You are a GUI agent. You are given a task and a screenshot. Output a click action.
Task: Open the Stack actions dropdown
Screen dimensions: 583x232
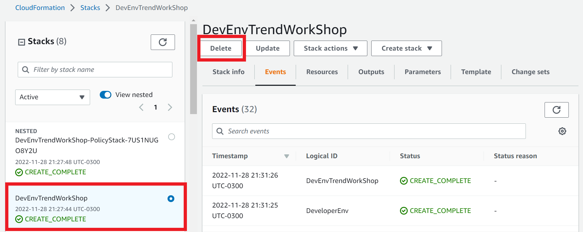coord(331,48)
